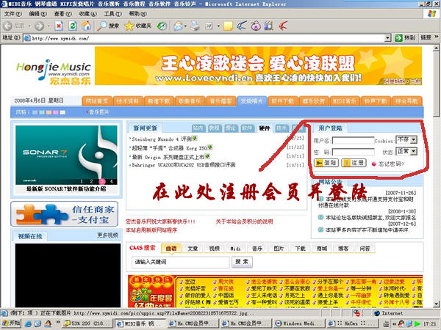Click the 更多视频 link
The image size is (441, 330).
[107, 235]
